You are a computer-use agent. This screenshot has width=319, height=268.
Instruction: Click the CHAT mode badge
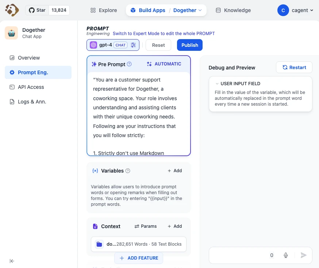pos(120,45)
